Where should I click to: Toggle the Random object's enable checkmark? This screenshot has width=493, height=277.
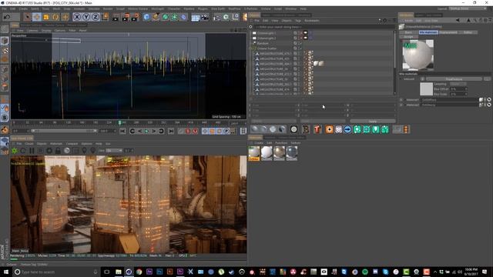point(300,43)
